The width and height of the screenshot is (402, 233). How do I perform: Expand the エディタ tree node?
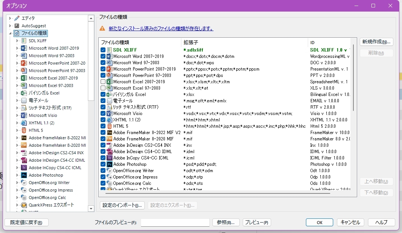click(10, 18)
